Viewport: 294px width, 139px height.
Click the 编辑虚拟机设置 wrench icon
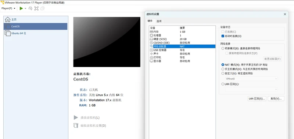point(76,125)
